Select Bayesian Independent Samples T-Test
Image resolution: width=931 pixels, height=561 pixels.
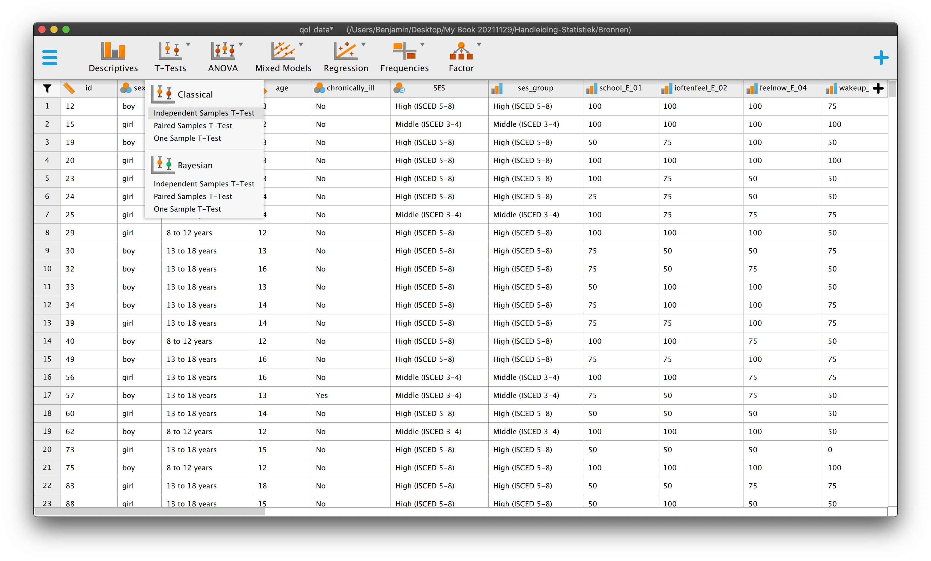(204, 184)
